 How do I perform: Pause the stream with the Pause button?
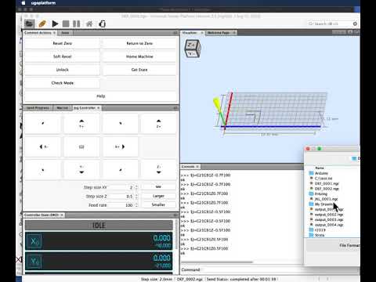77,23
